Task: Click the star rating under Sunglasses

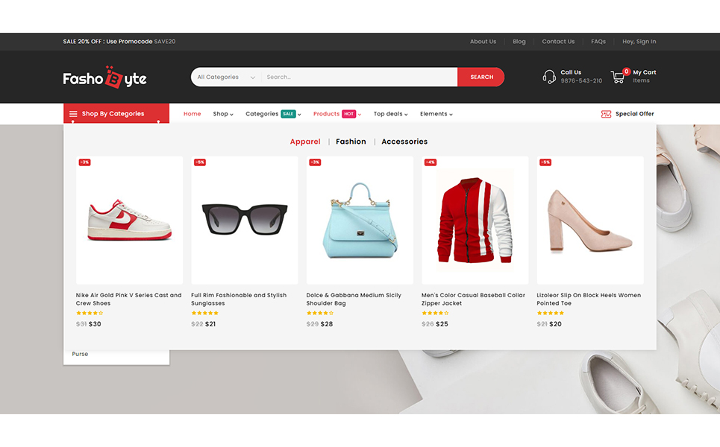Action: click(204, 313)
